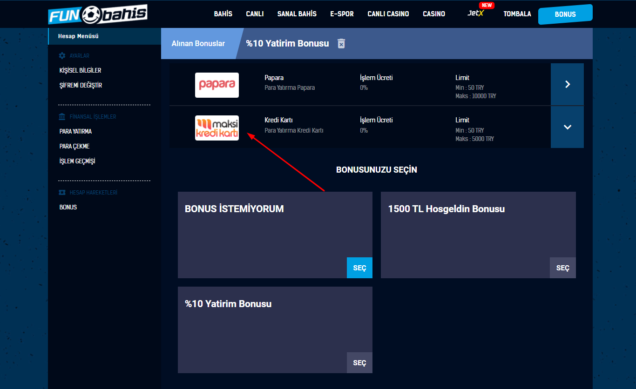Click the Maksi Kredi Kartı logo

click(217, 128)
